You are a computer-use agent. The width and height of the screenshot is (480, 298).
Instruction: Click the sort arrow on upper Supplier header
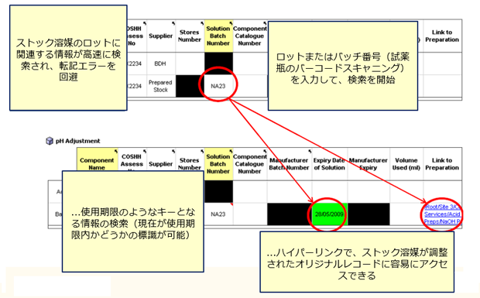point(173,23)
